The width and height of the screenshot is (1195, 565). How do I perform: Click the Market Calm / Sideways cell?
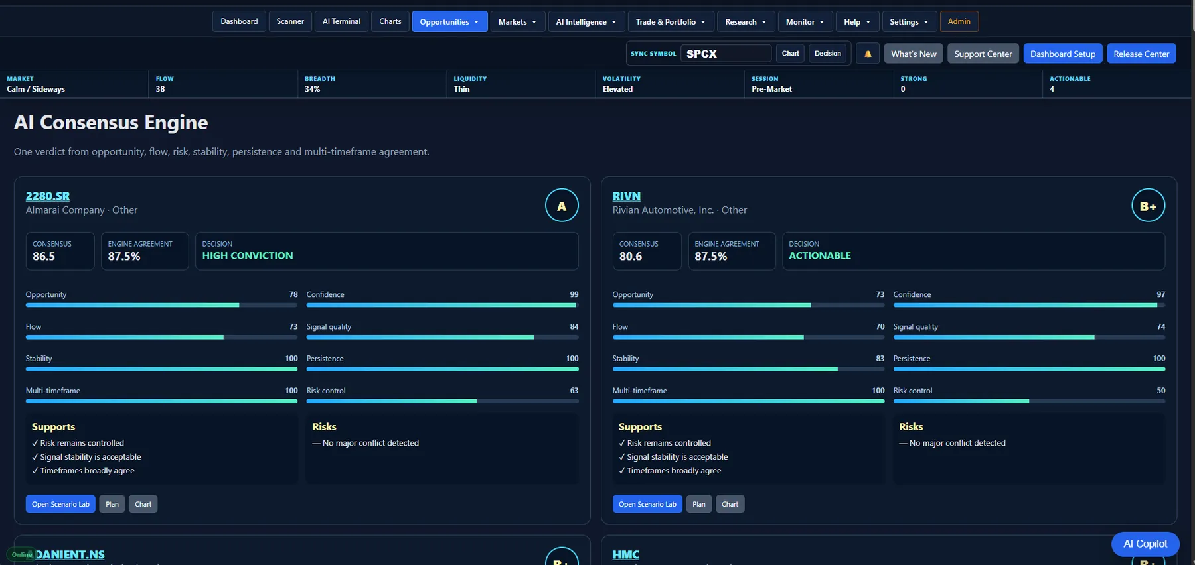click(74, 84)
